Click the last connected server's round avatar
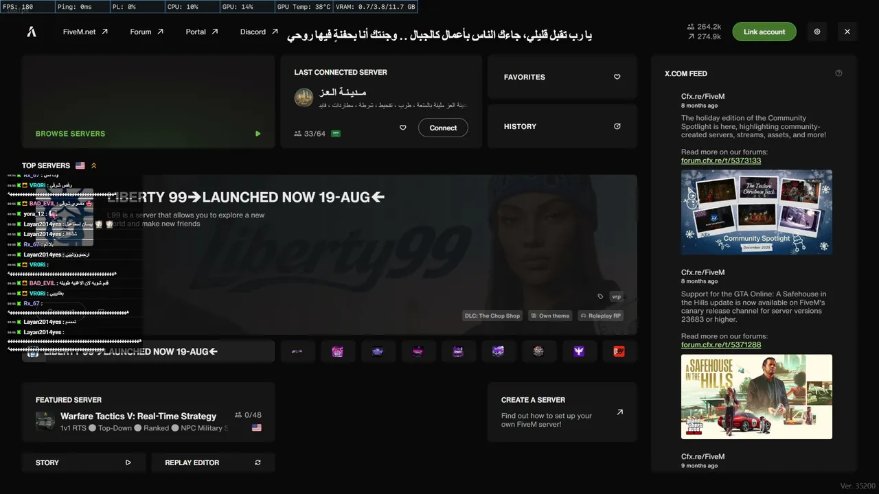The image size is (879, 494). coord(304,97)
